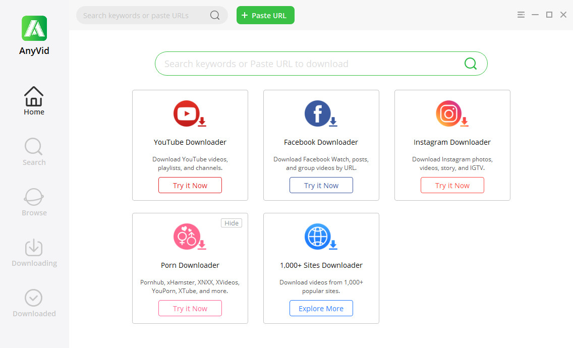Open the Search section in sidebar
The height and width of the screenshot is (348, 573).
coord(34,152)
